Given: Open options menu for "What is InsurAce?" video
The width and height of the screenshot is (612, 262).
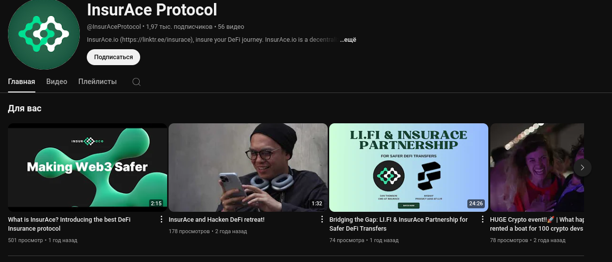Looking at the screenshot, I should [x=161, y=219].
